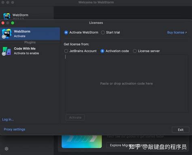Open the Log in... link
This screenshot has width=192, height=155.
8,119
